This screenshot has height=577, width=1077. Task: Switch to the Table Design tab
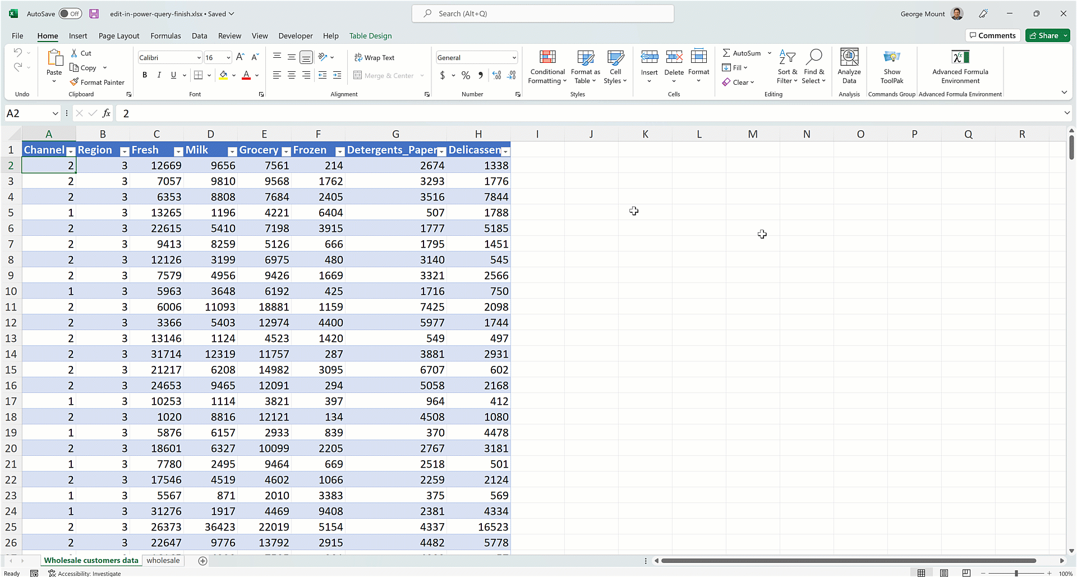(370, 35)
